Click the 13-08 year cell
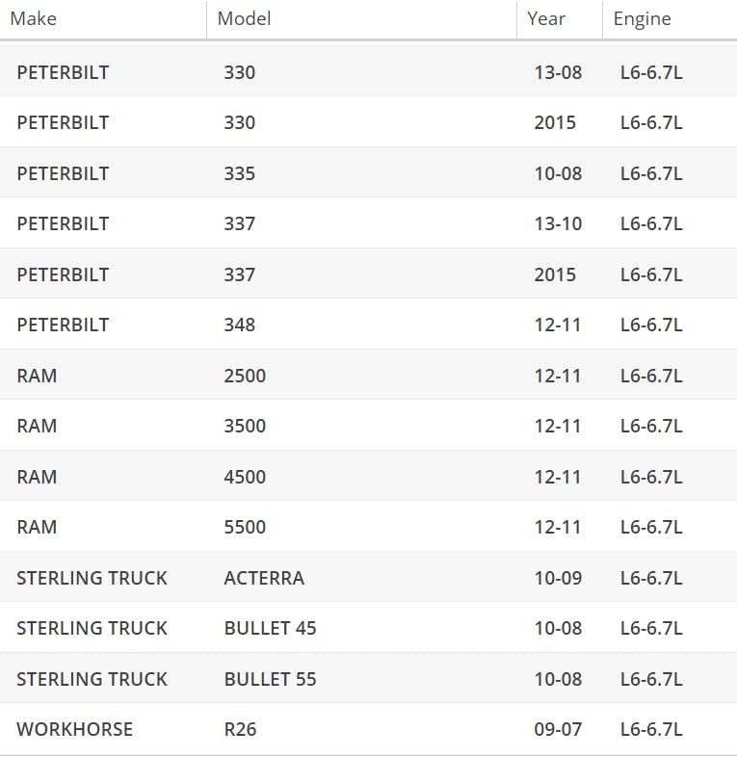 (x=558, y=72)
